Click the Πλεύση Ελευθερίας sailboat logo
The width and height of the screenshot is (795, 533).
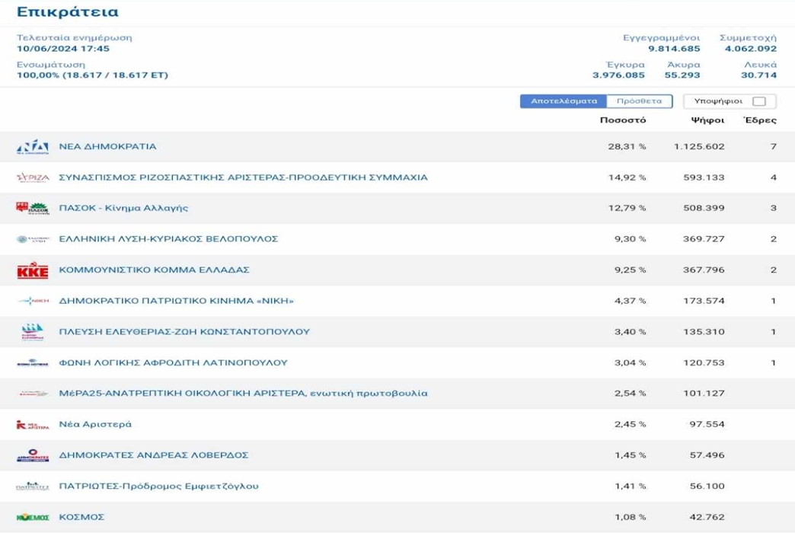(x=33, y=332)
